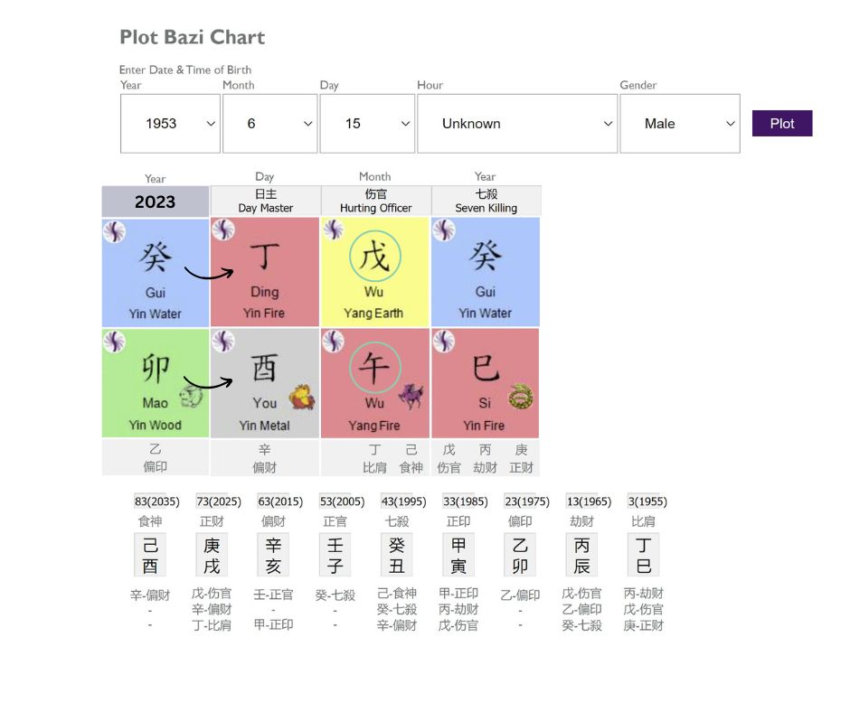This screenshot has width=850, height=712.
Task: Click the purple Plot button
Action: [781, 124]
